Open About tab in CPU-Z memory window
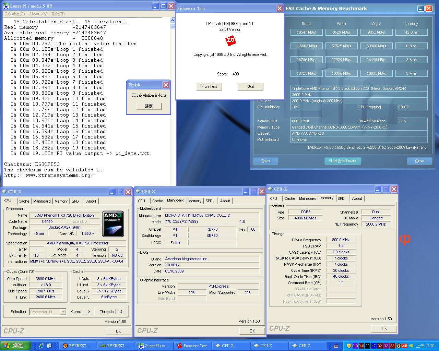This screenshot has height=351, width=439. tap(357, 198)
